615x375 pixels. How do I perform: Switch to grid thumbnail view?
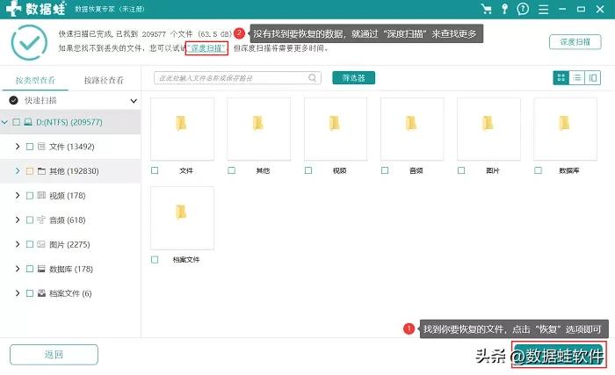pos(561,77)
